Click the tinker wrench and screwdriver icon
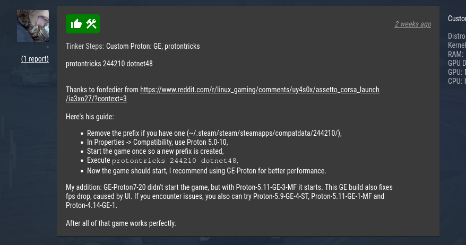The width and height of the screenshot is (466, 245). [91, 24]
